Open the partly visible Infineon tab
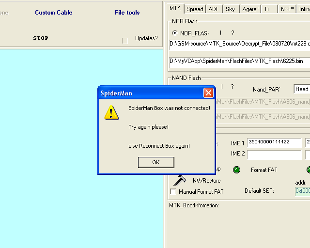 click(x=304, y=9)
